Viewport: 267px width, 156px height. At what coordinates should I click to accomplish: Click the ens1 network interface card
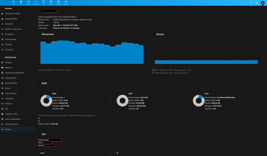click(x=75, y=152)
